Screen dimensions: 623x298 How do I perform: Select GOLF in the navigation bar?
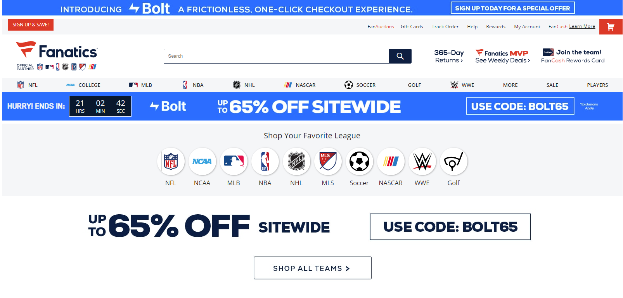click(414, 85)
